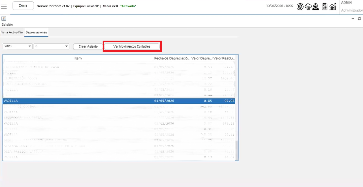Switch to Ficha Activo Fijo tab
This screenshot has width=363, height=187.
pos(12,32)
